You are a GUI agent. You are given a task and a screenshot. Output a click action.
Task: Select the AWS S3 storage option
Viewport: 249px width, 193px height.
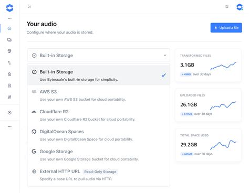click(99, 95)
